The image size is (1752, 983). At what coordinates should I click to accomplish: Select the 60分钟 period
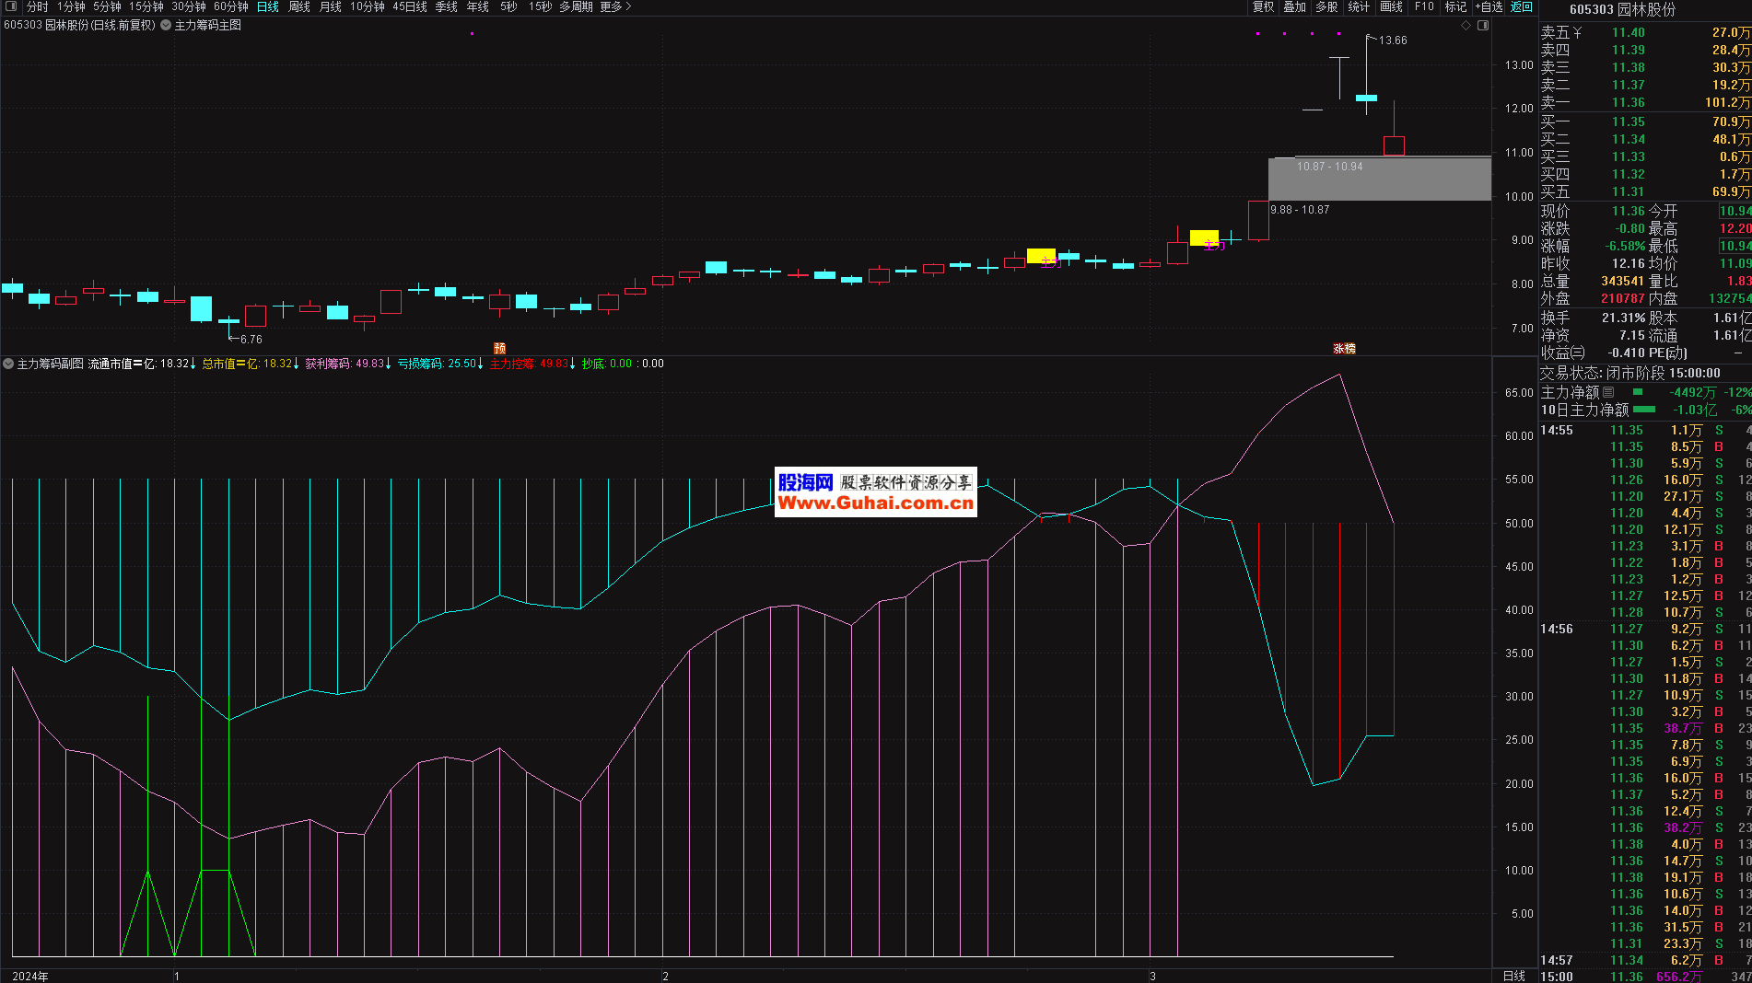pyautogui.click(x=230, y=6)
